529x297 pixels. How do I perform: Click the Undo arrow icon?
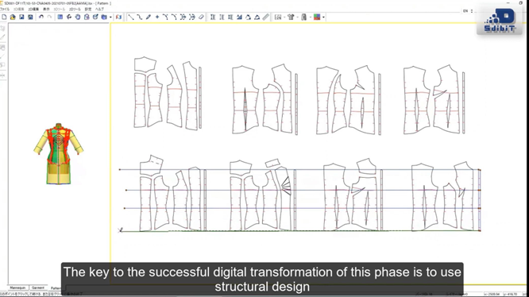(x=41, y=17)
